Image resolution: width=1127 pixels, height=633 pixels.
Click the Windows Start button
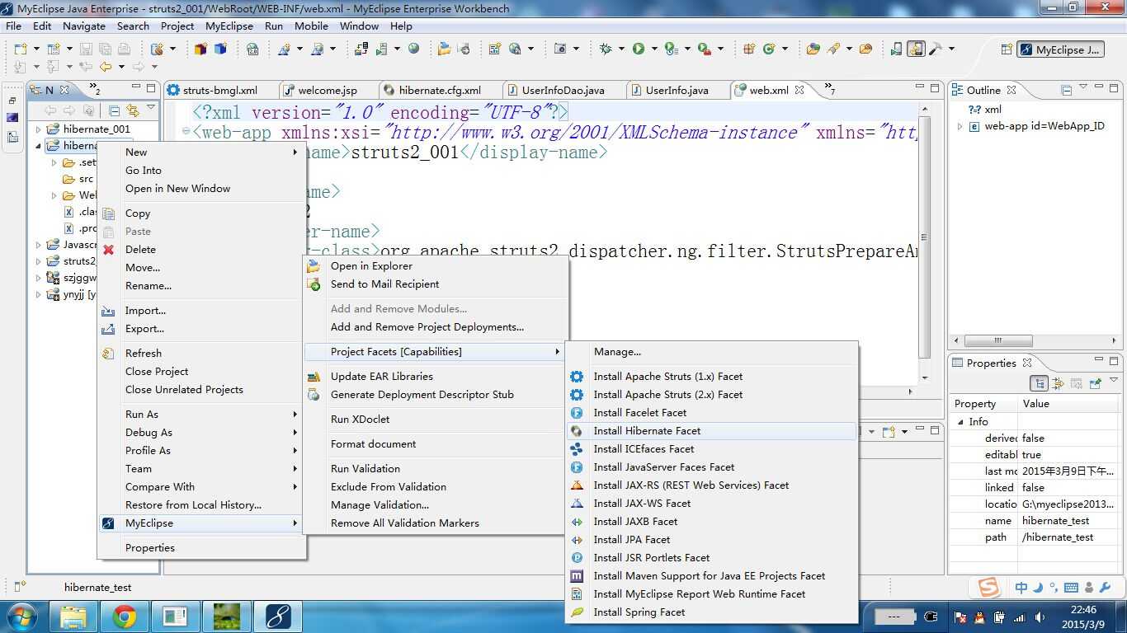[x=21, y=616]
